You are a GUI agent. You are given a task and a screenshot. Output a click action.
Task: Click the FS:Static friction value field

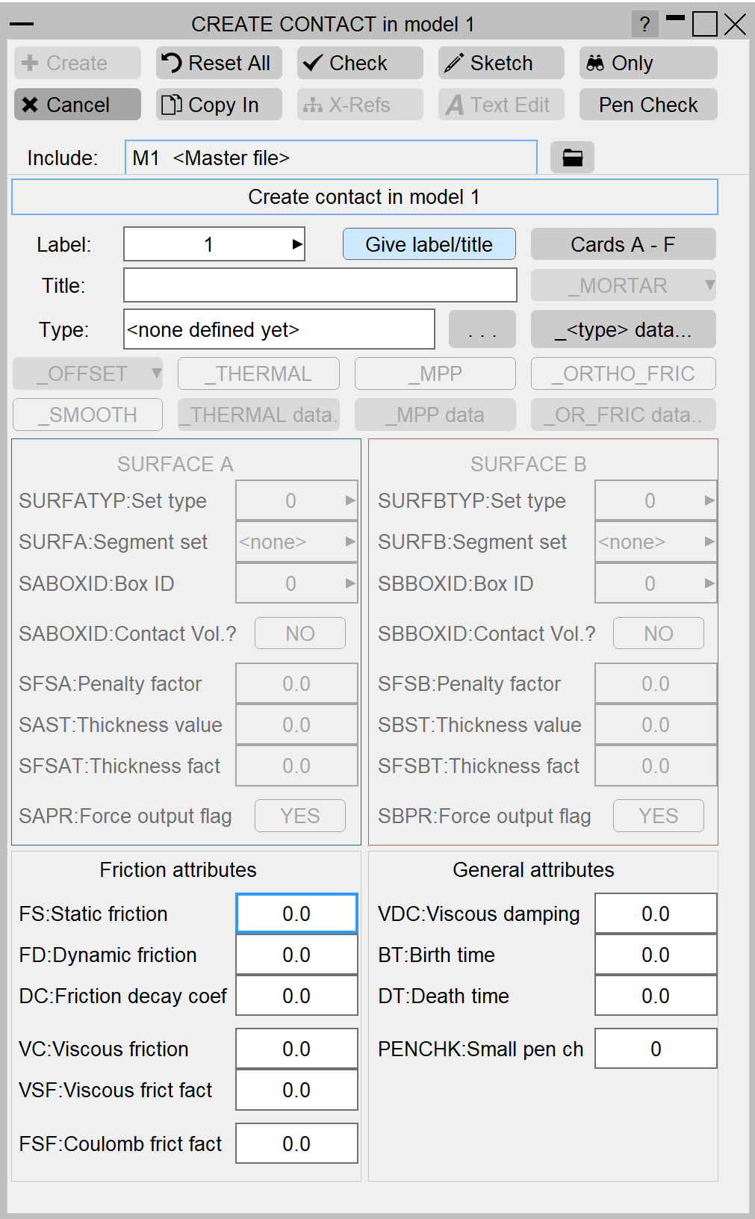coord(296,914)
